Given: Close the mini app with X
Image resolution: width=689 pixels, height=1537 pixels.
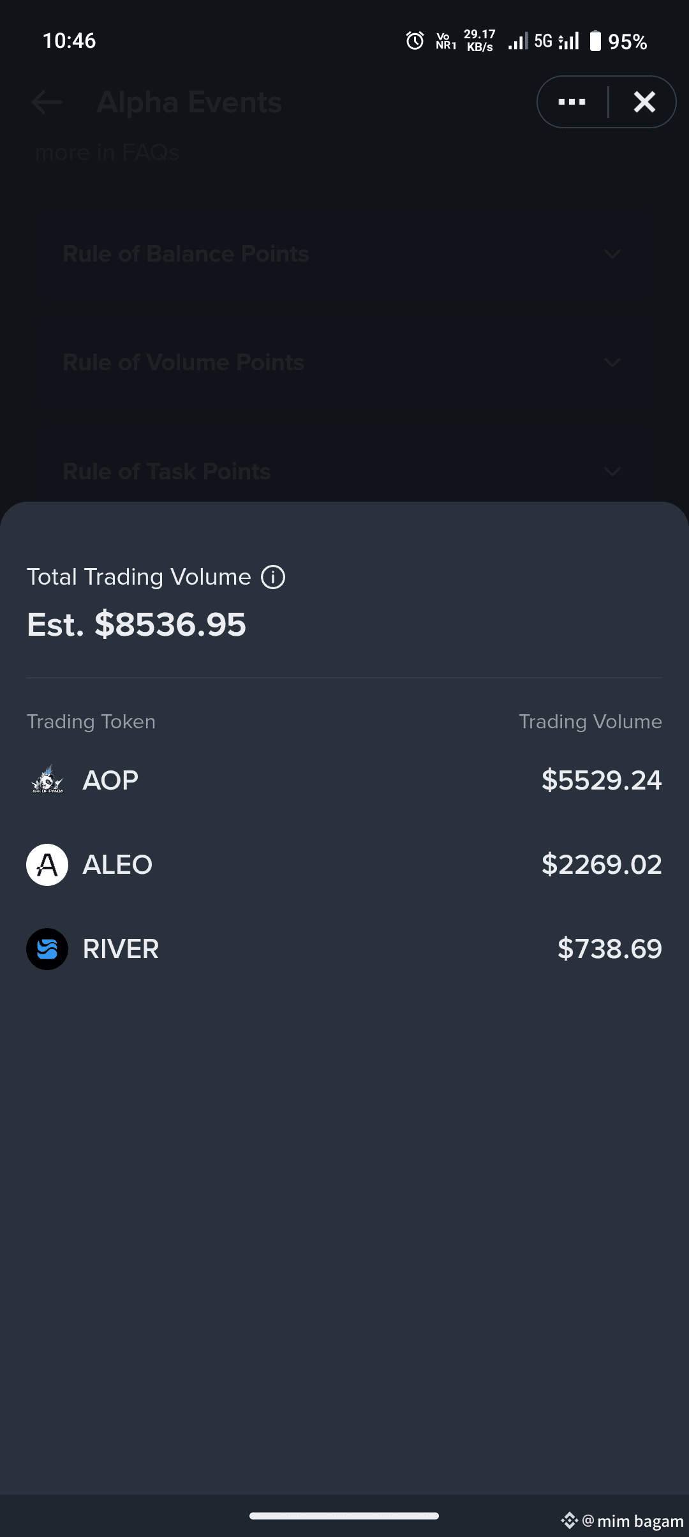Looking at the screenshot, I should click(644, 102).
